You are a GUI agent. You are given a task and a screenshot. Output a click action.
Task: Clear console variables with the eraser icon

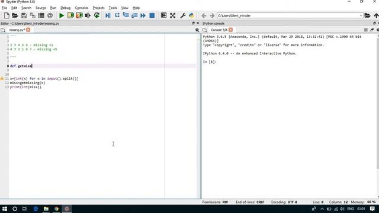tap(372, 30)
